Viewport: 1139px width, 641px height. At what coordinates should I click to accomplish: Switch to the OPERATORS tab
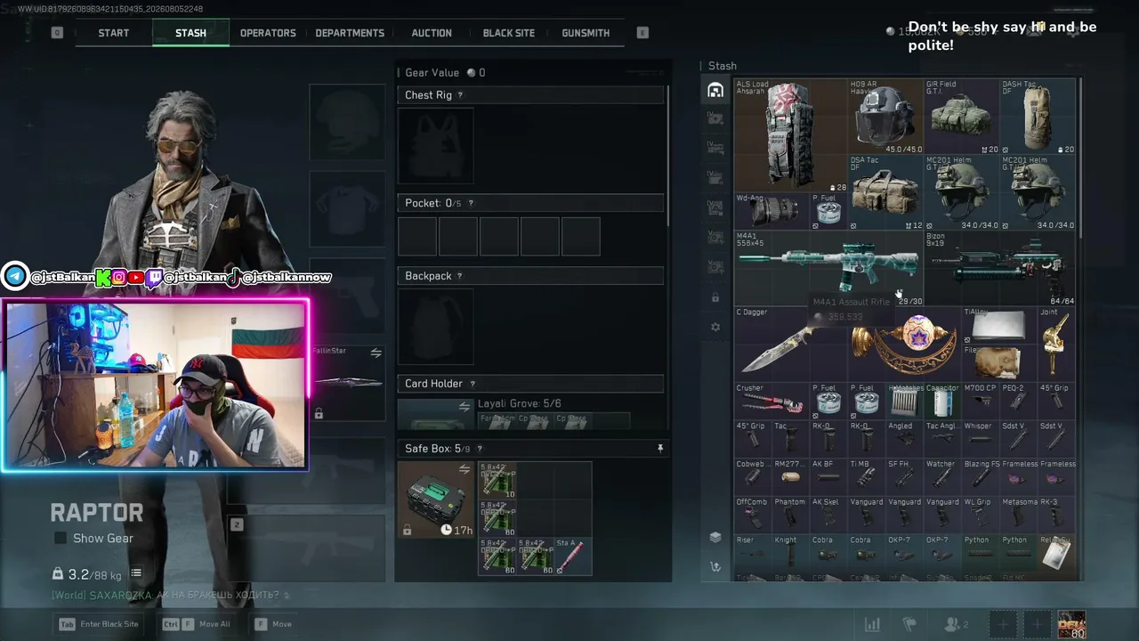point(268,33)
